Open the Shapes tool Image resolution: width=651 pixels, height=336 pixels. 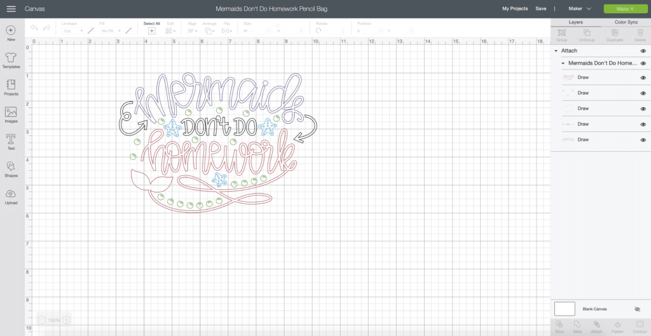coord(11,170)
